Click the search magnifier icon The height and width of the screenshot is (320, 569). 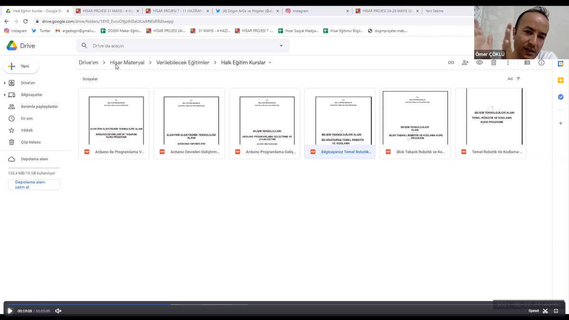click(84, 46)
